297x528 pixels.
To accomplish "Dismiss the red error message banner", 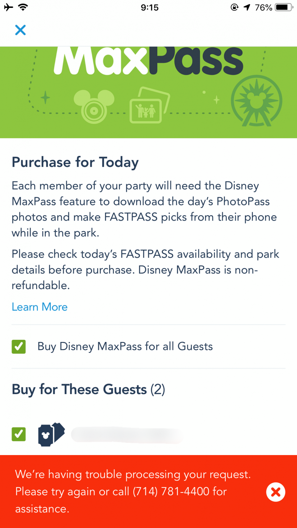I will point(276,492).
